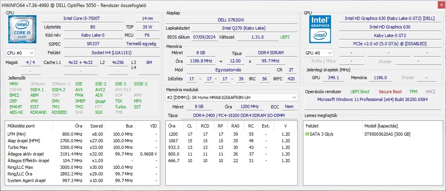Select the Ring/LLC Max row

[82, 167]
